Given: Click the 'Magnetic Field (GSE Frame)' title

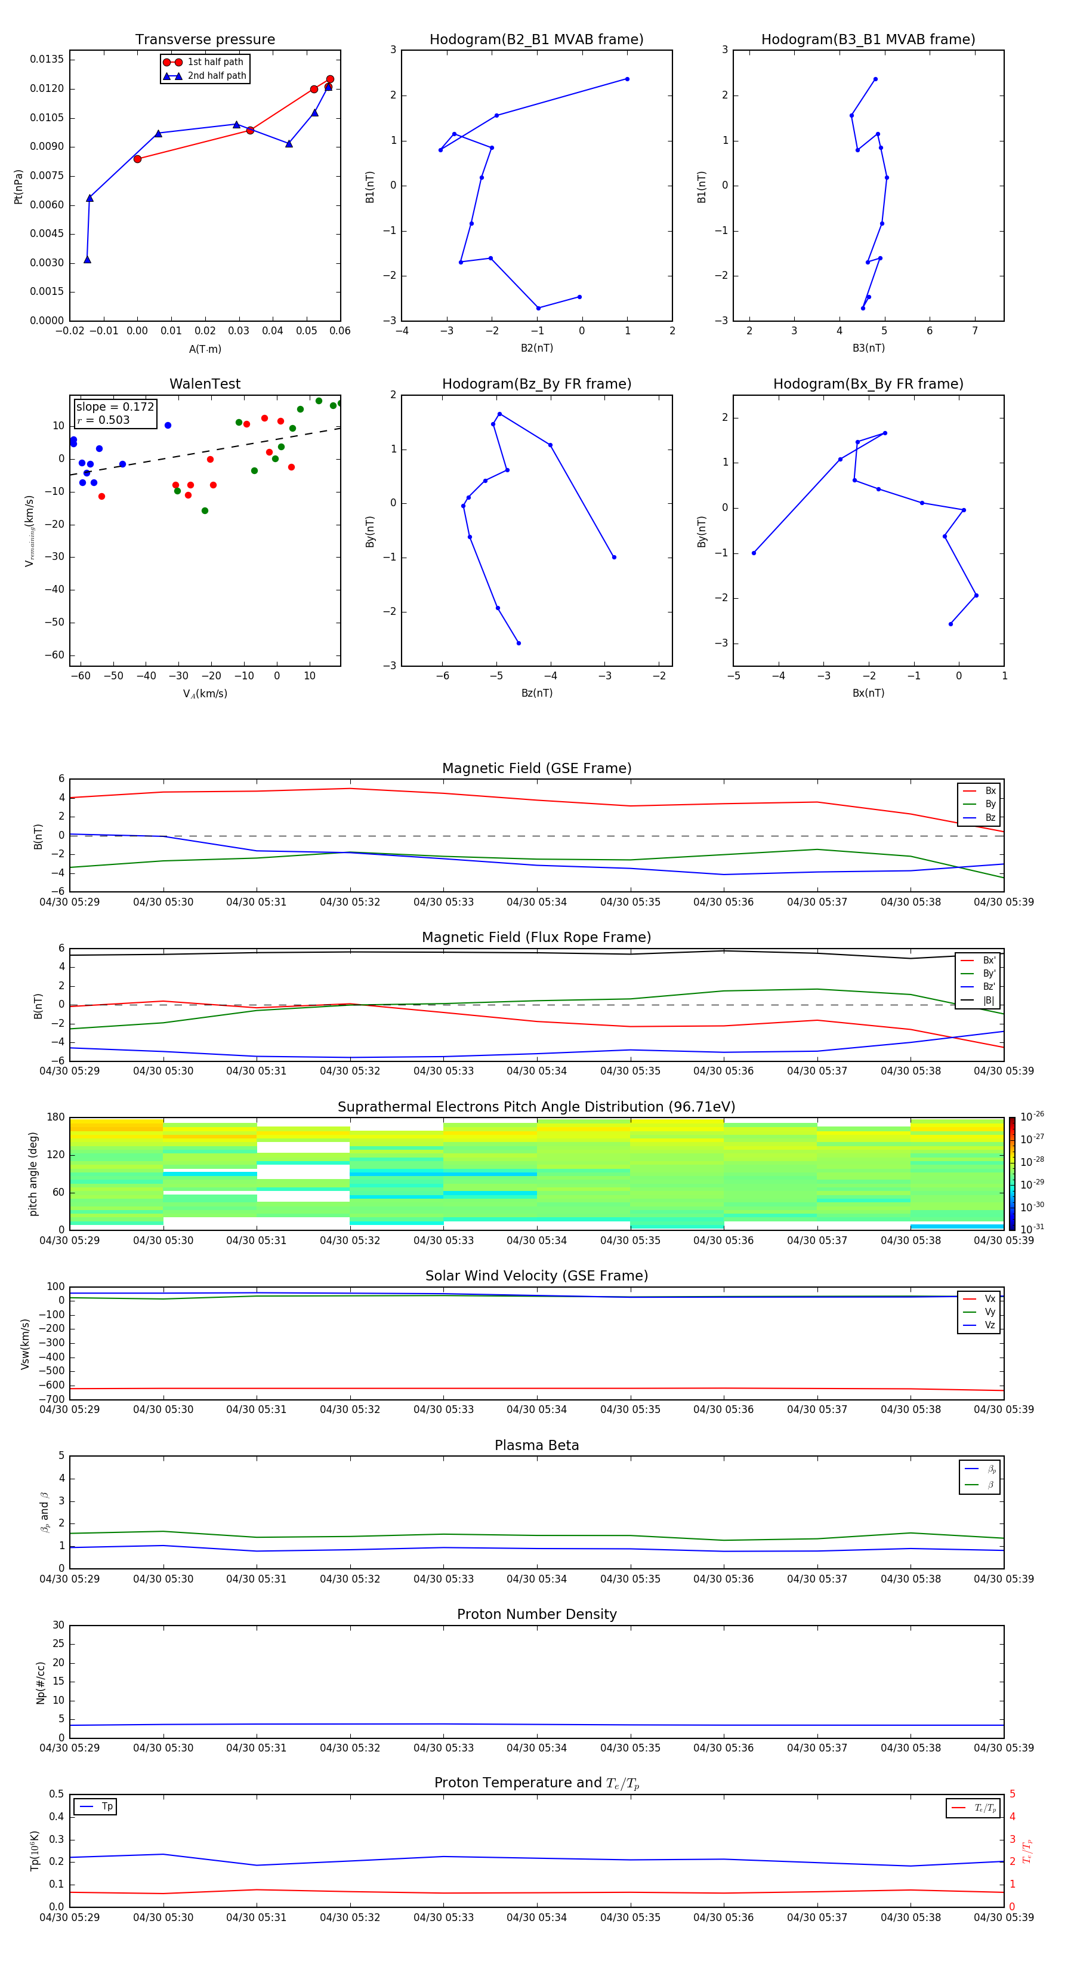Looking at the screenshot, I should [536, 768].
